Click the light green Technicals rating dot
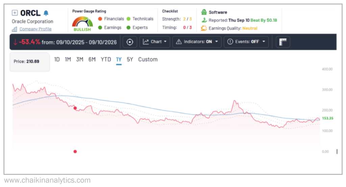This screenshot has width=346, height=187. (x=128, y=19)
